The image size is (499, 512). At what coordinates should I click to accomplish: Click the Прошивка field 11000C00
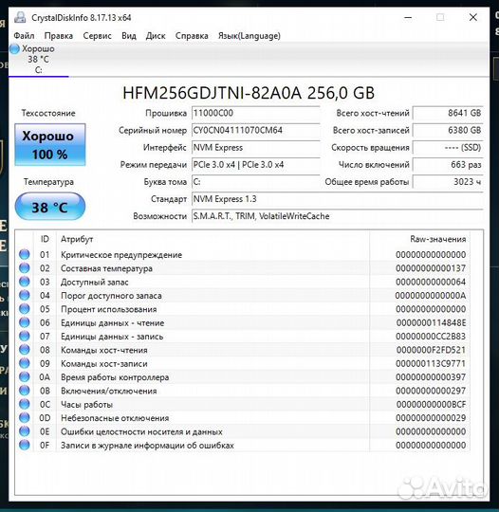click(255, 113)
